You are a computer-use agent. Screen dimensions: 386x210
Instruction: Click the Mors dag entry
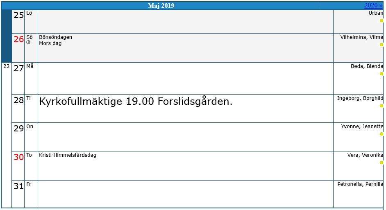click(50, 43)
